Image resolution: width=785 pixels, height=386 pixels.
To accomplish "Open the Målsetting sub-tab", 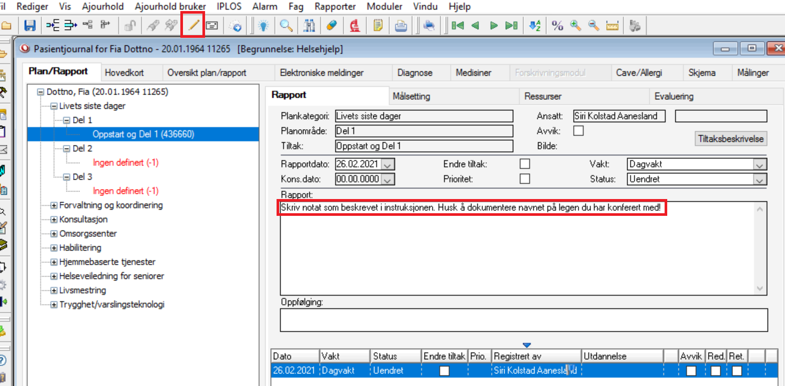I will (411, 96).
